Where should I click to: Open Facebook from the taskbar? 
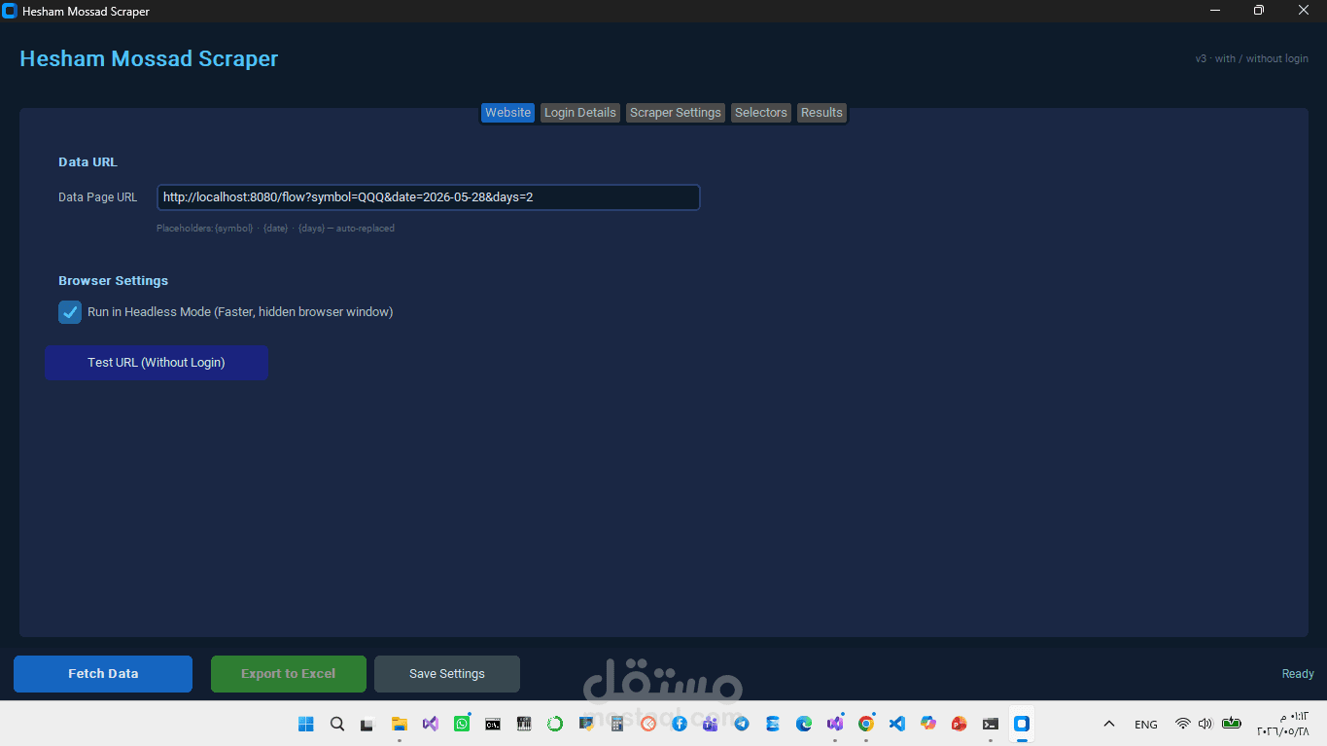point(680,724)
